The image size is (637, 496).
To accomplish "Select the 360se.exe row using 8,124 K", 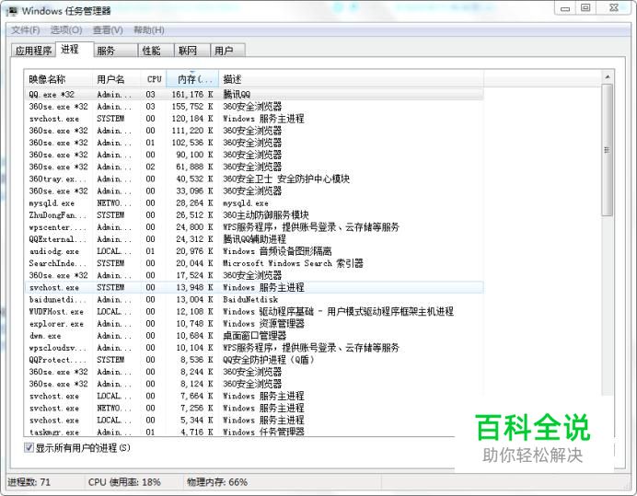I will click(254, 384).
